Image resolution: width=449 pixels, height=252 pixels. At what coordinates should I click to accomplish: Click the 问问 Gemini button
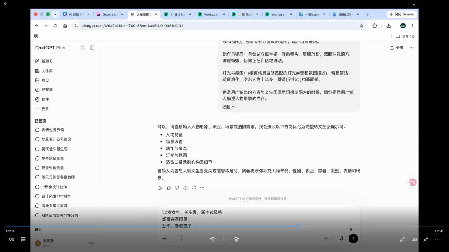402,14
